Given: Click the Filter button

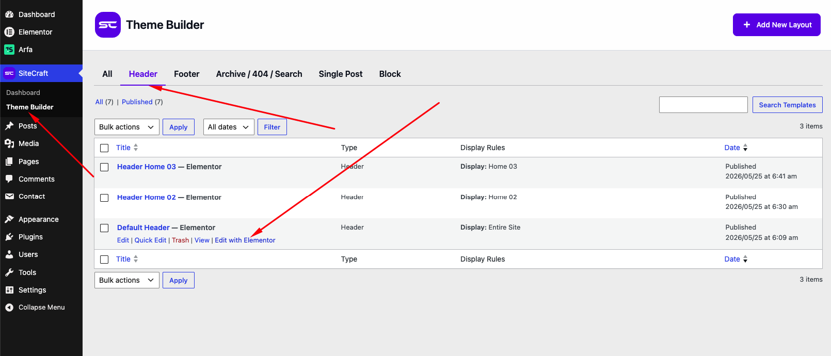Looking at the screenshot, I should [272, 127].
